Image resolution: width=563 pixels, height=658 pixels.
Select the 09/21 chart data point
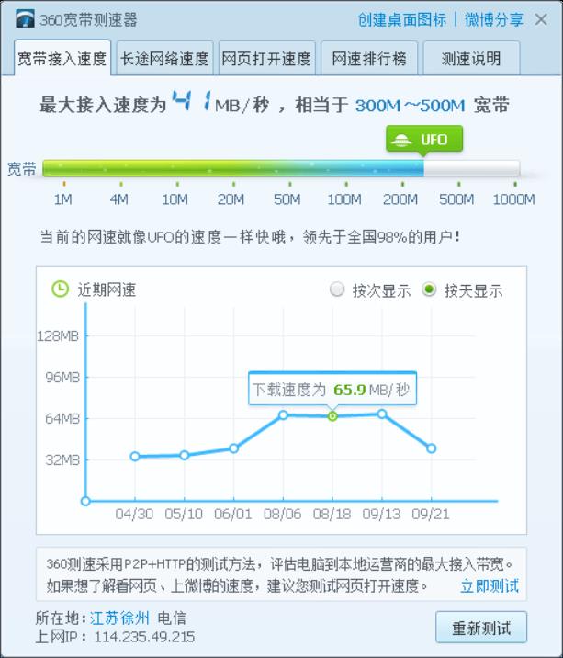point(432,448)
